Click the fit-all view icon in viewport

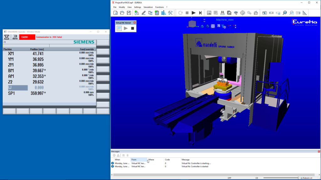tap(213, 26)
